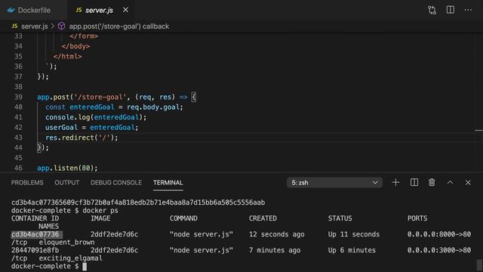Maximize panel using the up chevron
This screenshot has width=483, height=272.
[450, 183]
